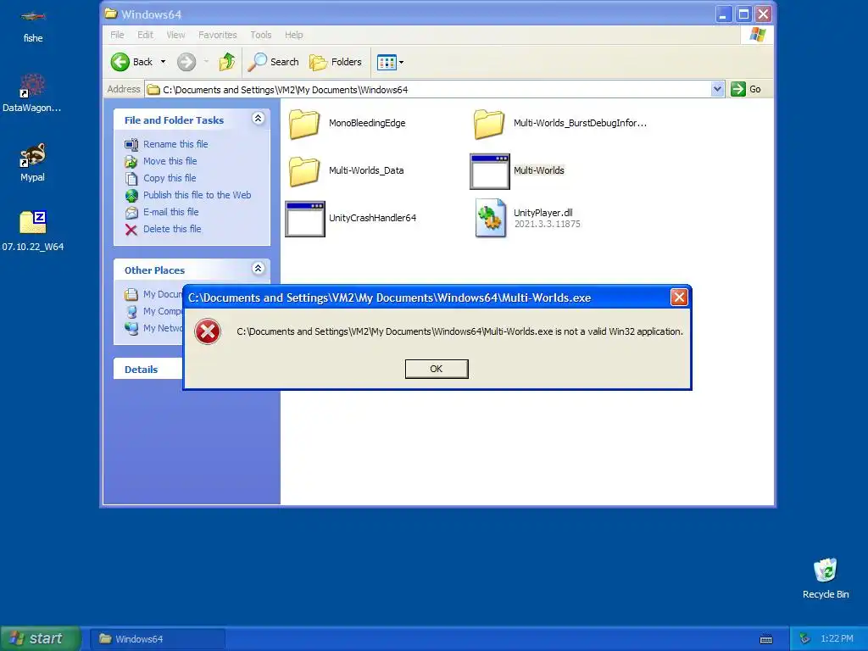868x651 pixels.
Task: Click the Rename this file icon
Action: coord(131,144)
